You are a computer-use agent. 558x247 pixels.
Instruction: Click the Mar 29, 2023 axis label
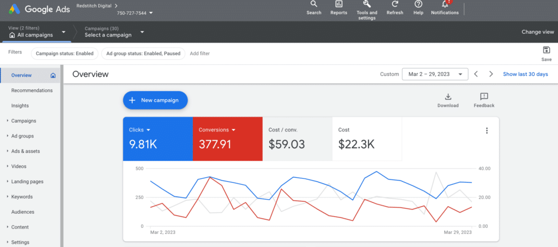(x=458, y=232)
